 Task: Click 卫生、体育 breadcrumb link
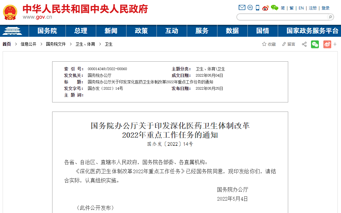pos(85,44)
